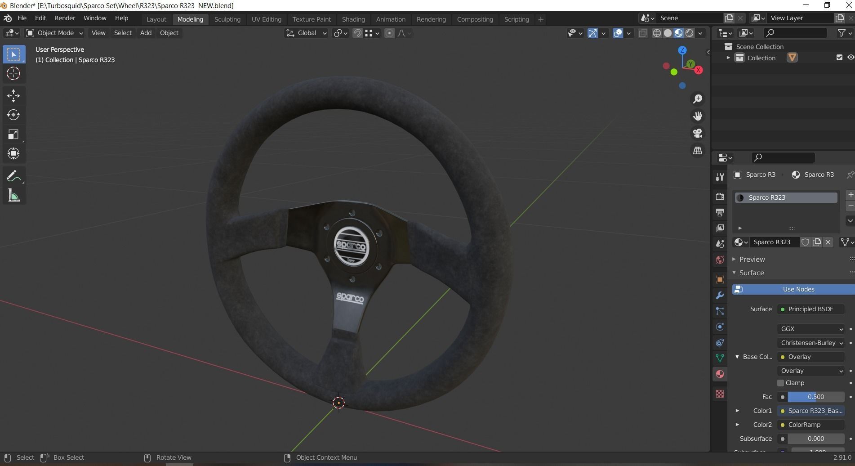
Task: Expand the Preview panel
Action: click(734, 259)
